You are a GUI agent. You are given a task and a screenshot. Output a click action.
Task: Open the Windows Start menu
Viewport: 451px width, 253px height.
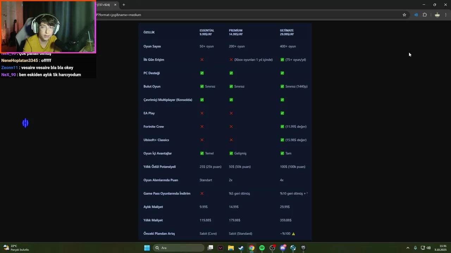[147, 248]
